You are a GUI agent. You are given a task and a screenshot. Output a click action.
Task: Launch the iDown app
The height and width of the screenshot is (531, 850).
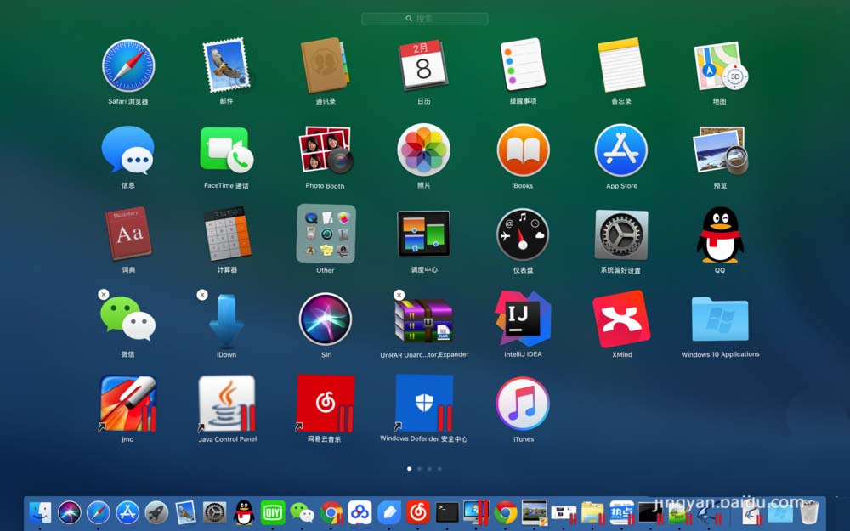[x=227, y=321]
